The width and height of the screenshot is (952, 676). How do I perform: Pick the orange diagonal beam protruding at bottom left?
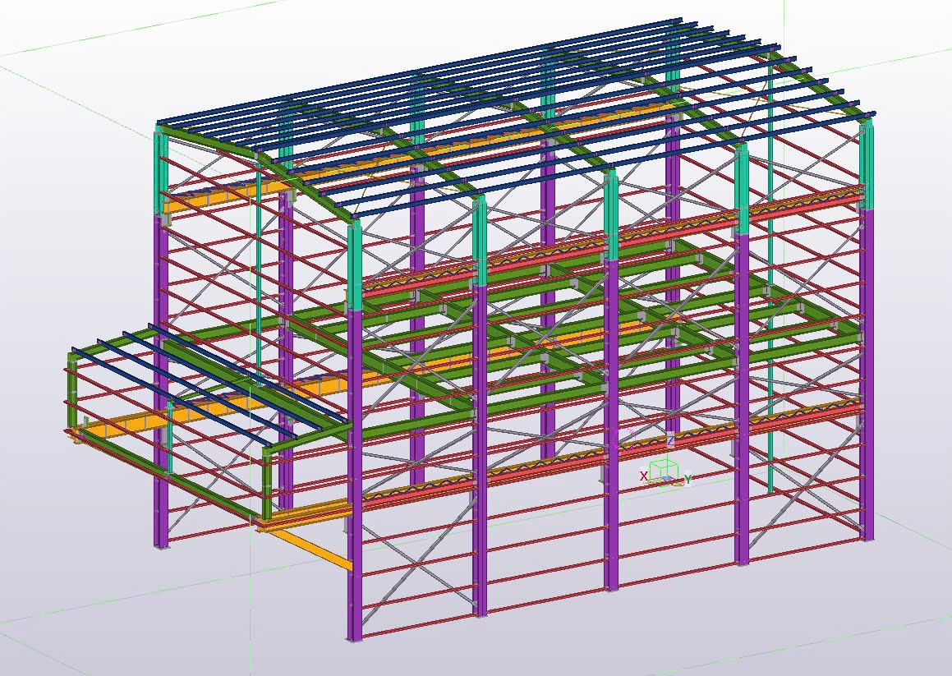click(x=310, y=548)
